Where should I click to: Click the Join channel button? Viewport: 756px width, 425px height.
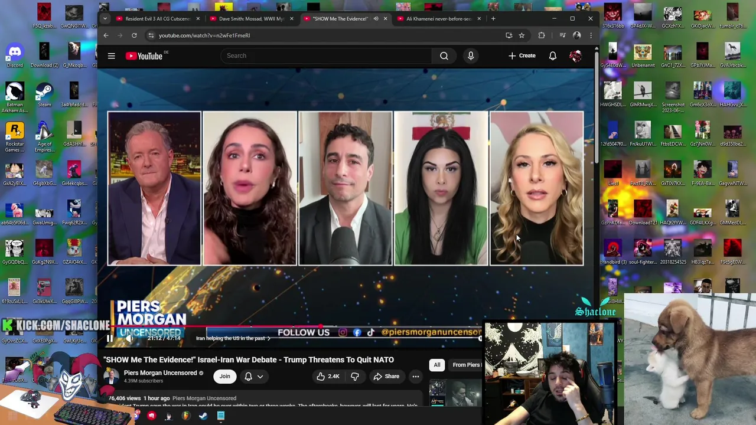click(225, 377)
